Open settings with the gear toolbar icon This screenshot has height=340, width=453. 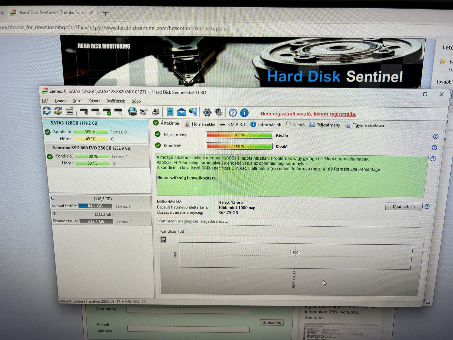(207, 112)
